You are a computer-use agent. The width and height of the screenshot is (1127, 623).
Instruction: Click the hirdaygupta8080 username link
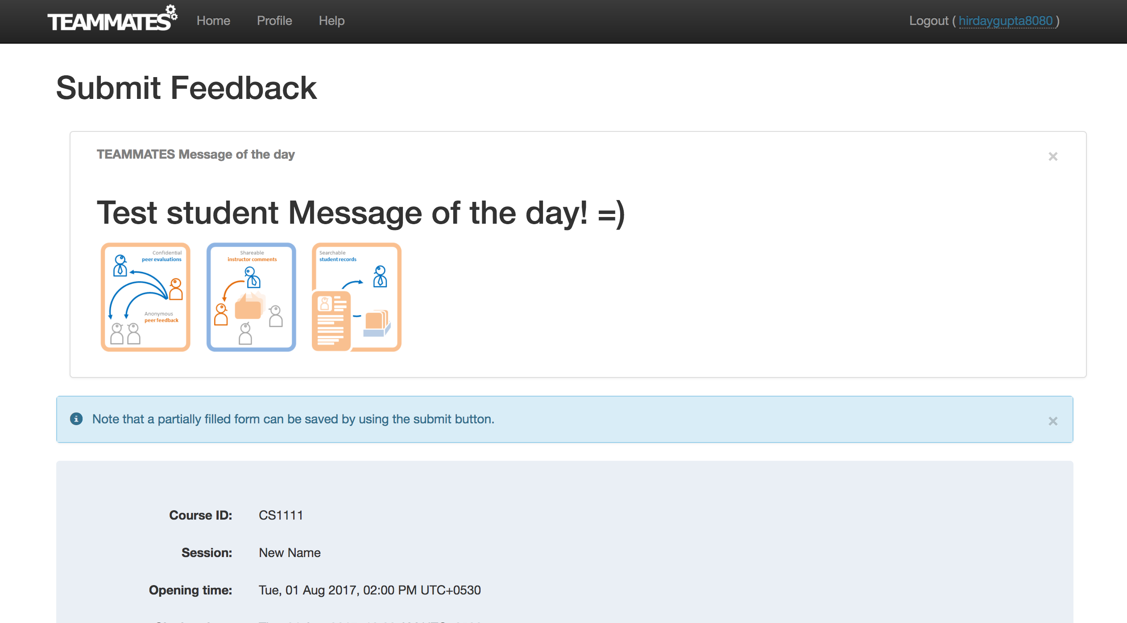(1006, 21)
